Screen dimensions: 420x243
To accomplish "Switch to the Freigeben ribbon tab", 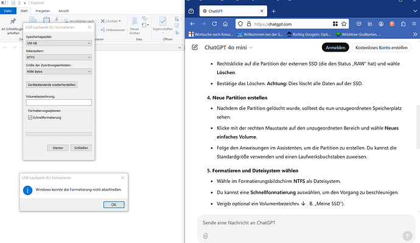I will point(43,11).
